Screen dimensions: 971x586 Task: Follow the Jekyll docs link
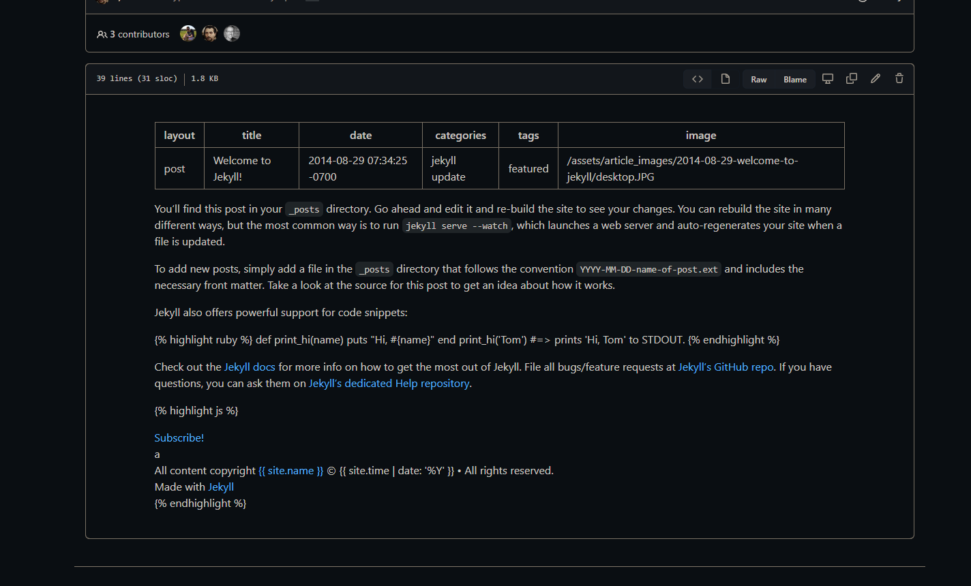click(250, 367)
